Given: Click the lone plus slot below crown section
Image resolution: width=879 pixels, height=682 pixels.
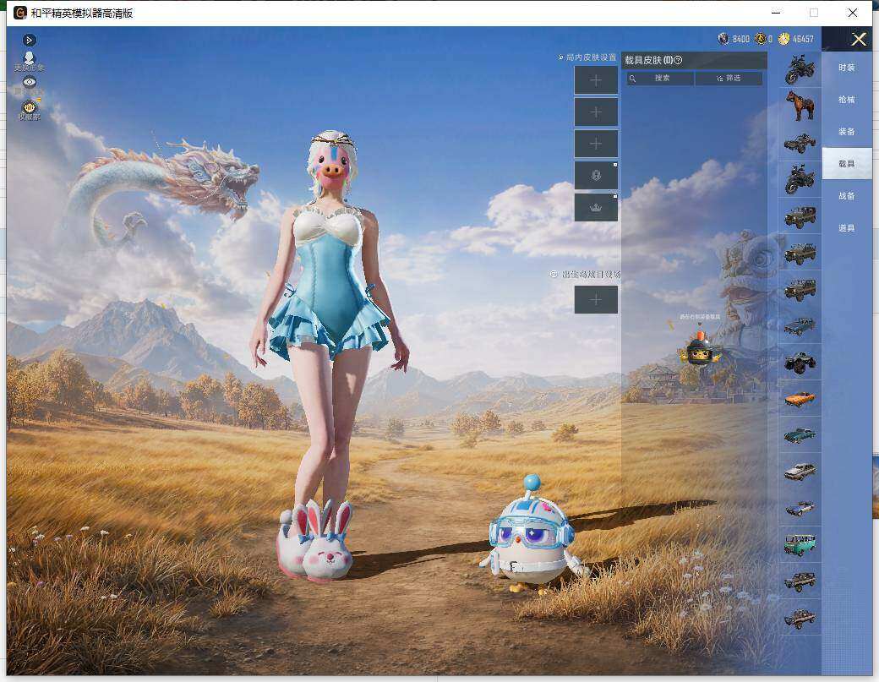Looking at the screenshot, I should [596, 299].
